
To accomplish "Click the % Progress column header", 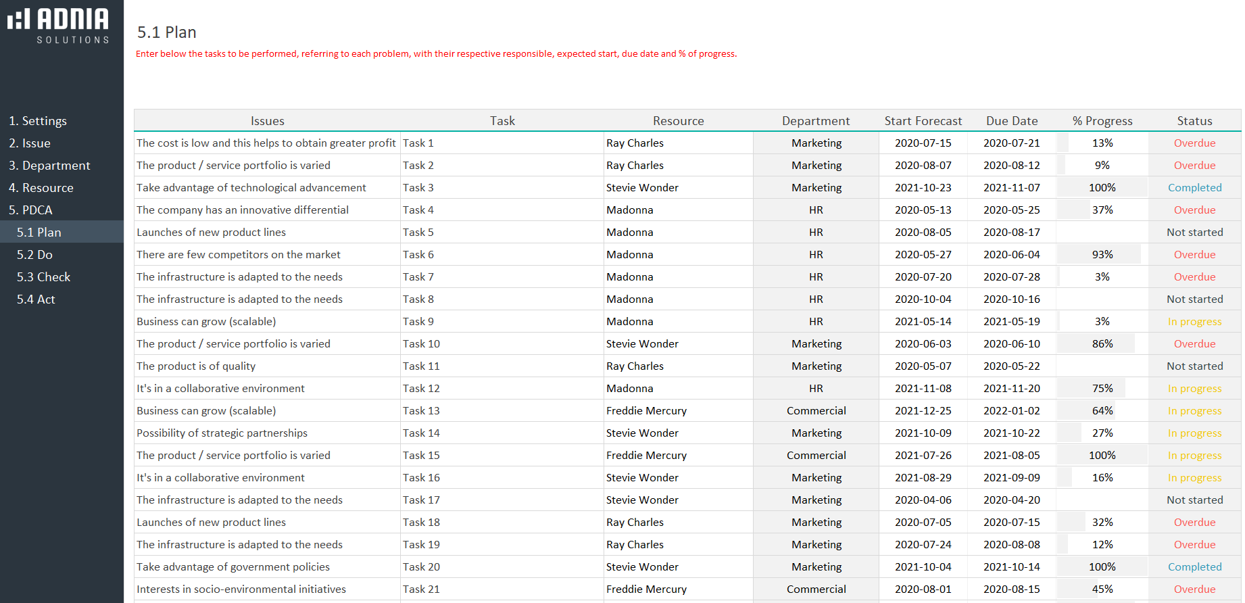I will [x=1102, y=121].
